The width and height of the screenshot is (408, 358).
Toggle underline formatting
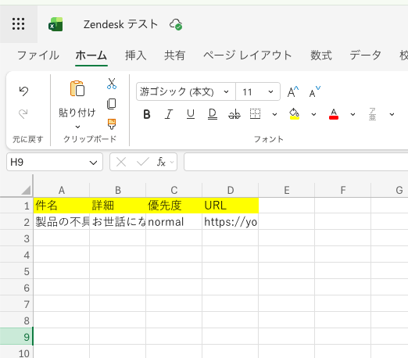click(191, 114)
